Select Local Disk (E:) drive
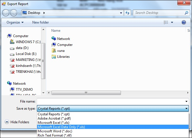The height and width of the screenshot is (138, 192). [x=26, y=54]
